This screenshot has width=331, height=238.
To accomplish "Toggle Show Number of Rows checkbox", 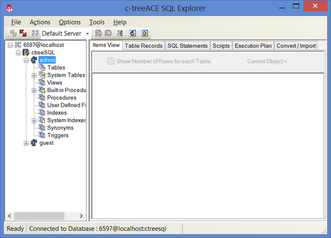I will [111, 61].
